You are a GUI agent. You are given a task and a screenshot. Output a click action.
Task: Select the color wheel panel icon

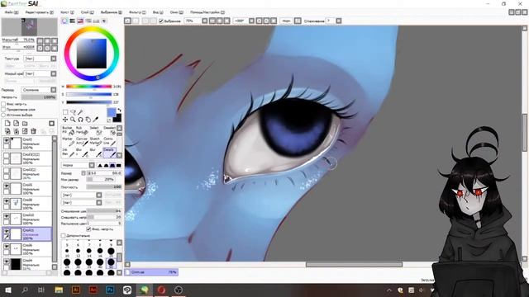click(x=64, y=21)
